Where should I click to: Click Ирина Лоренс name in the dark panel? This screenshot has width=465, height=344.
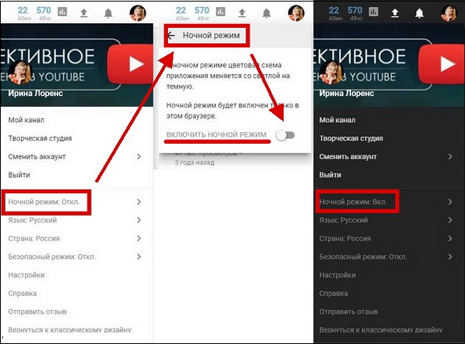(346, 94)
